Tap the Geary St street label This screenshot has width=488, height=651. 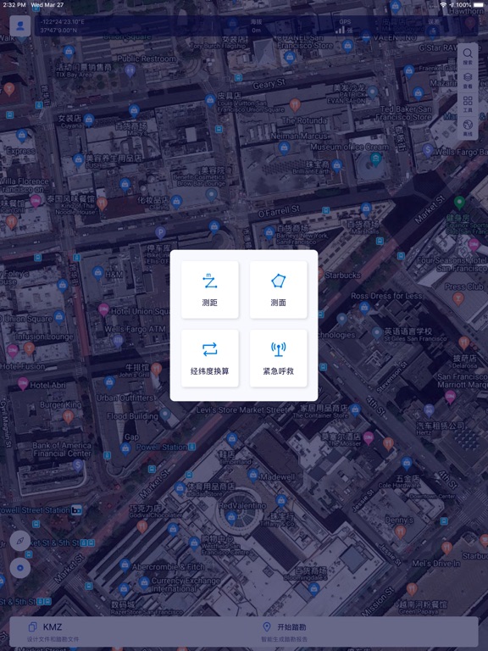coord(269,84)
